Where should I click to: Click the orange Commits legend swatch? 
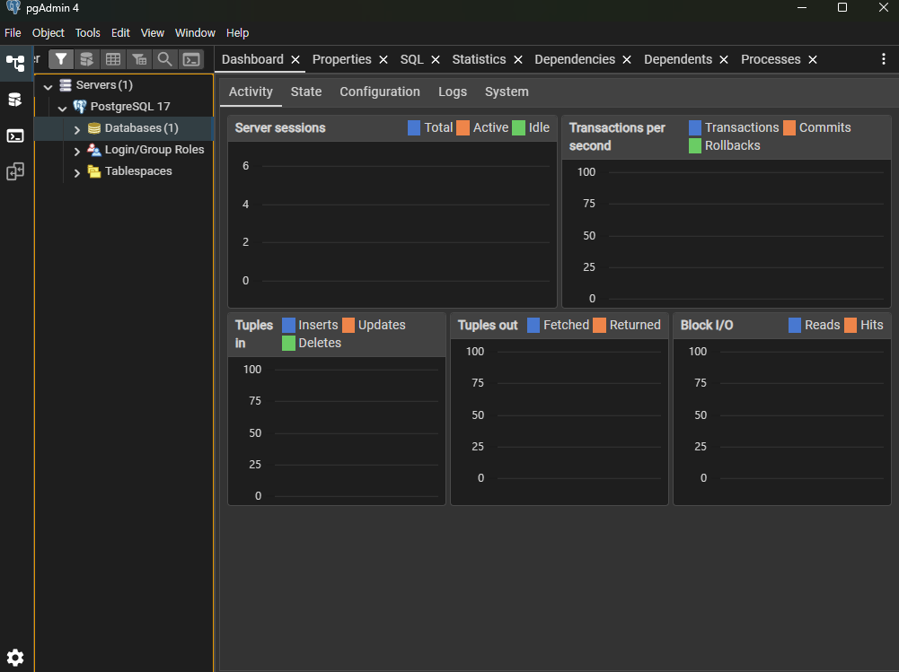(x=789, y=127)
